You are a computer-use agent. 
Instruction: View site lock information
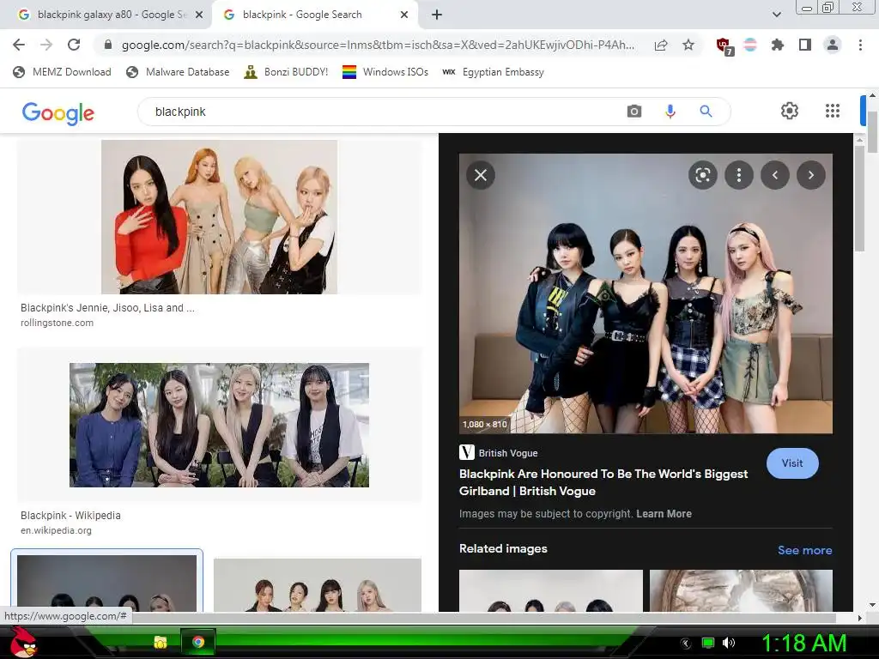(108, 45)
